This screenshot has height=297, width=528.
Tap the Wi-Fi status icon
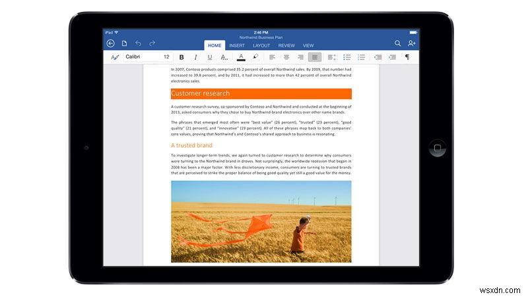tap(117, 32)
